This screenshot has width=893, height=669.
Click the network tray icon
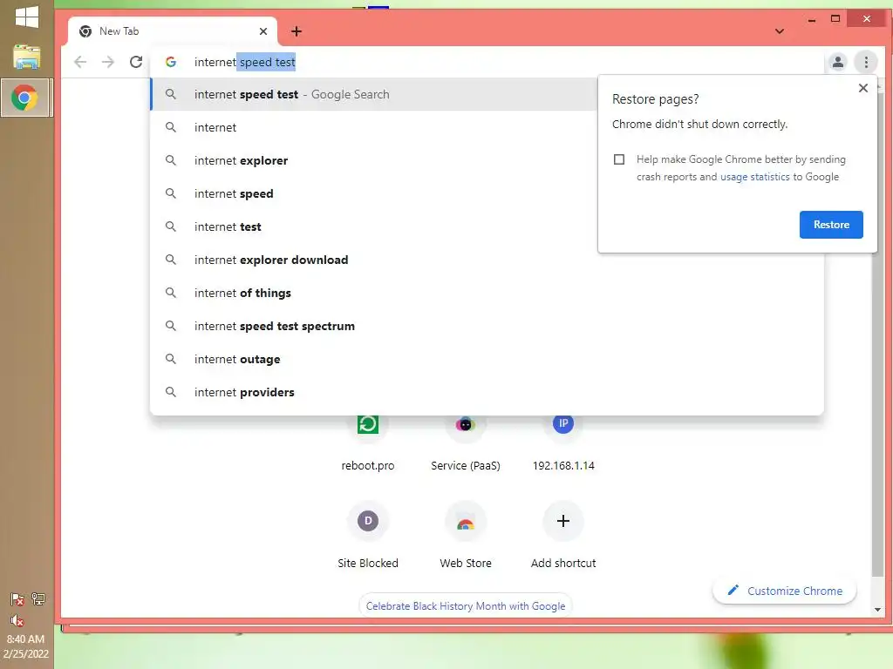click(38, 599)
